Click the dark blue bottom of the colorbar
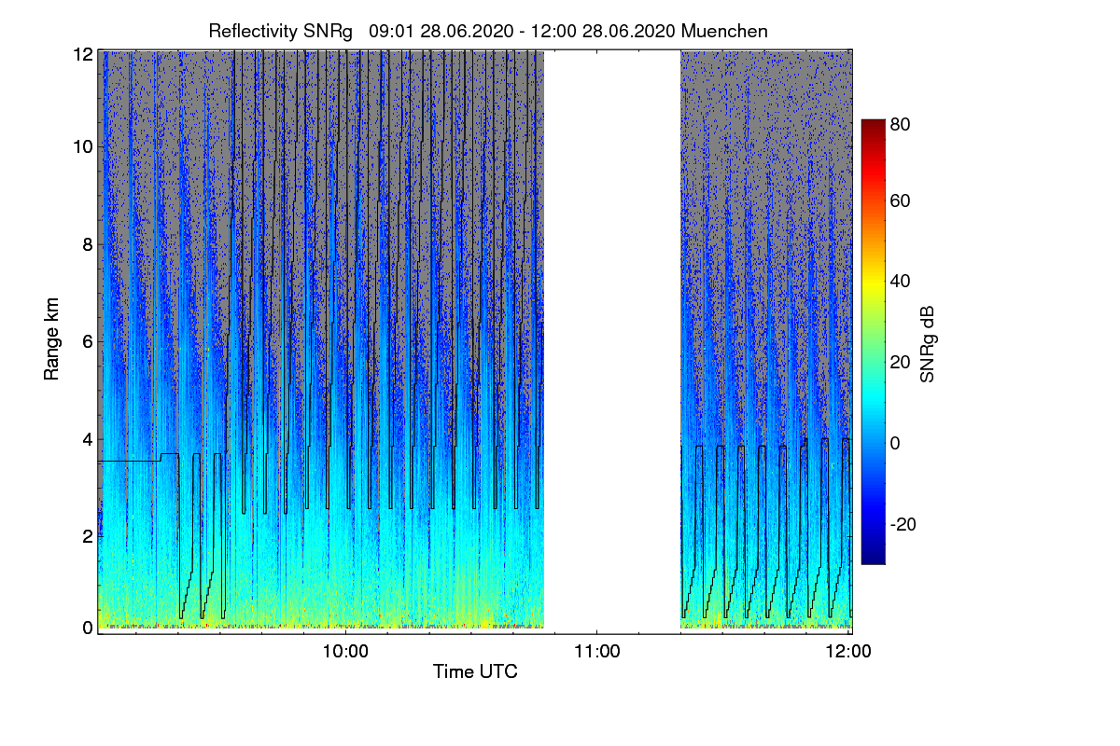Screen dimensions: 1120x746 pos(873,558)
